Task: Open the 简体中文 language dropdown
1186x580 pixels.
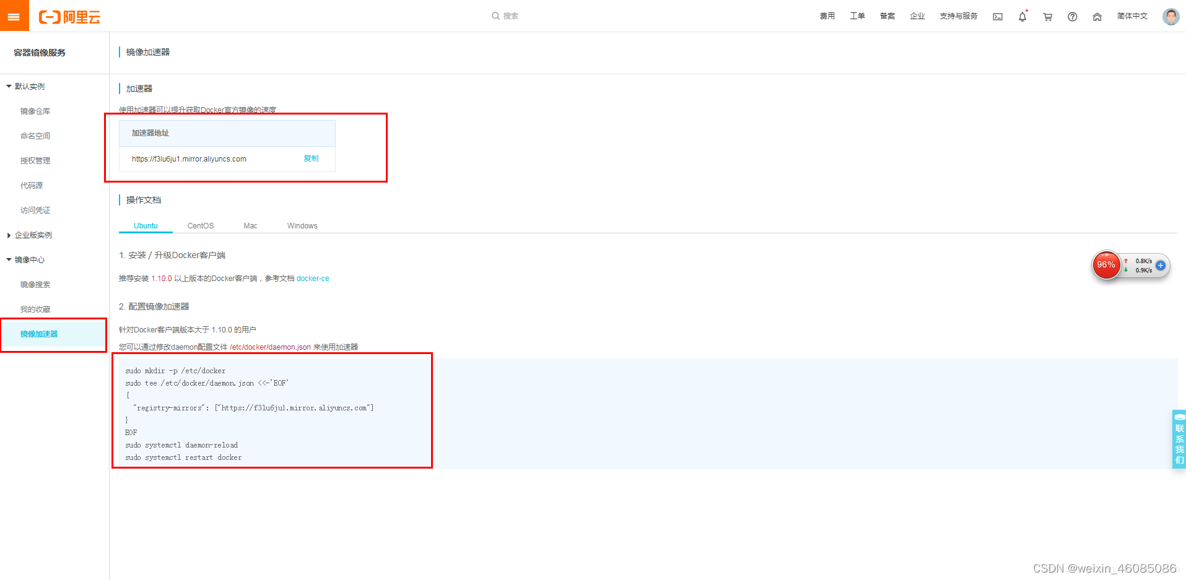Action: click(x=1132, y=16)
